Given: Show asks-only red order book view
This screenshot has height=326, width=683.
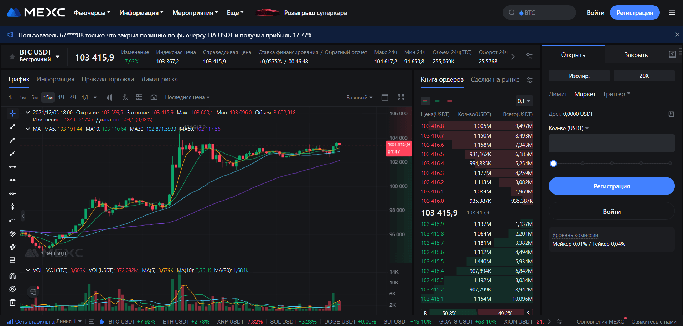Looking at the screenshot, I should click(450, 101).
